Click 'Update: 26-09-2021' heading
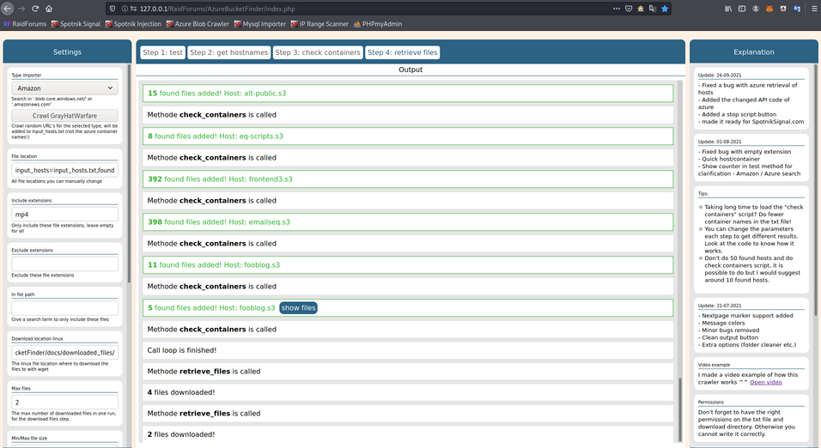 click(720, 75)
